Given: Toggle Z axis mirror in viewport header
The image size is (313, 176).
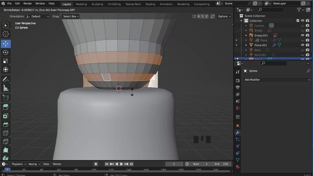Looking at the screenshot, I should coord(206,16).
